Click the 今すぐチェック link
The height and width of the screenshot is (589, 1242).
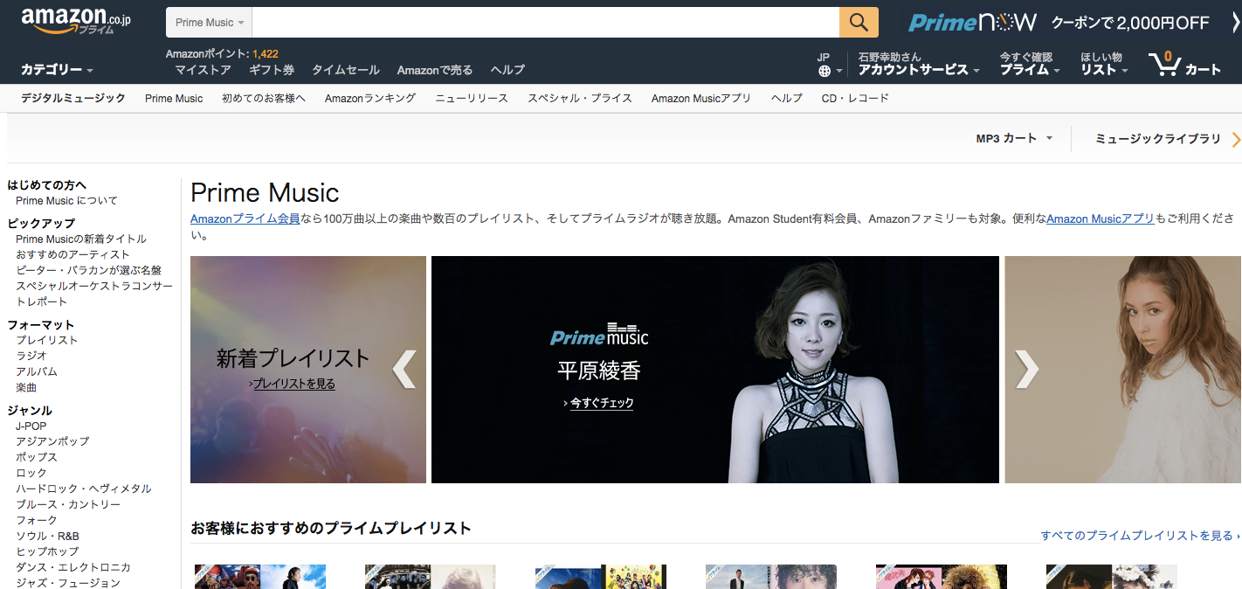(x=601, y=403)
